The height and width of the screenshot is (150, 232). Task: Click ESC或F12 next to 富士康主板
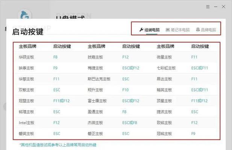pyautogui.click(x=131, y=101)
